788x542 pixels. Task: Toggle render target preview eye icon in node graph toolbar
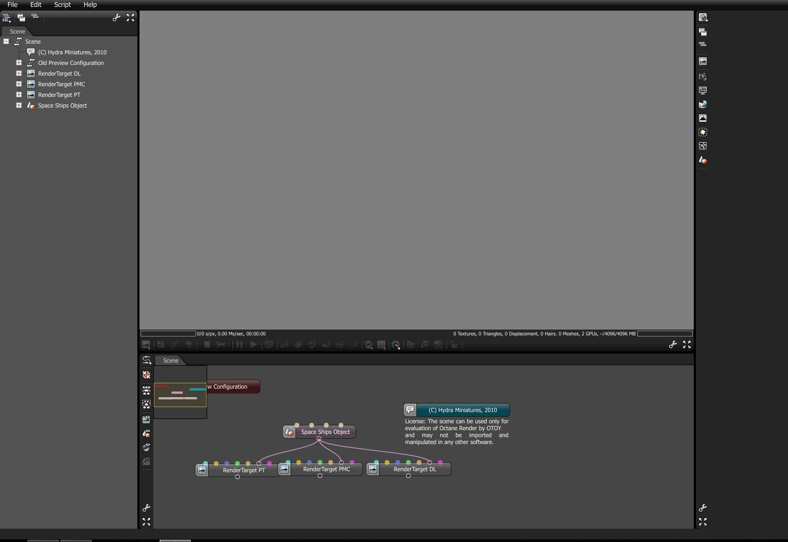[146, 420]
